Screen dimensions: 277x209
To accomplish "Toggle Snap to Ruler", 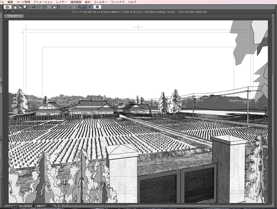I will coord(80,7).
